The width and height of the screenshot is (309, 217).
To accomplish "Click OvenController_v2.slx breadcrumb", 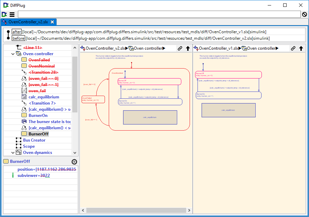I will click(x=105, y=48).
